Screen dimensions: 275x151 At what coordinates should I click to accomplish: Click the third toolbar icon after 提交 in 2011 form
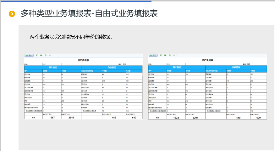tap(46, 55)
